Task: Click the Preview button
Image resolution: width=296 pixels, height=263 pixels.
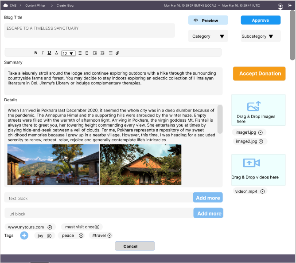Action: [x=208, y=20]
